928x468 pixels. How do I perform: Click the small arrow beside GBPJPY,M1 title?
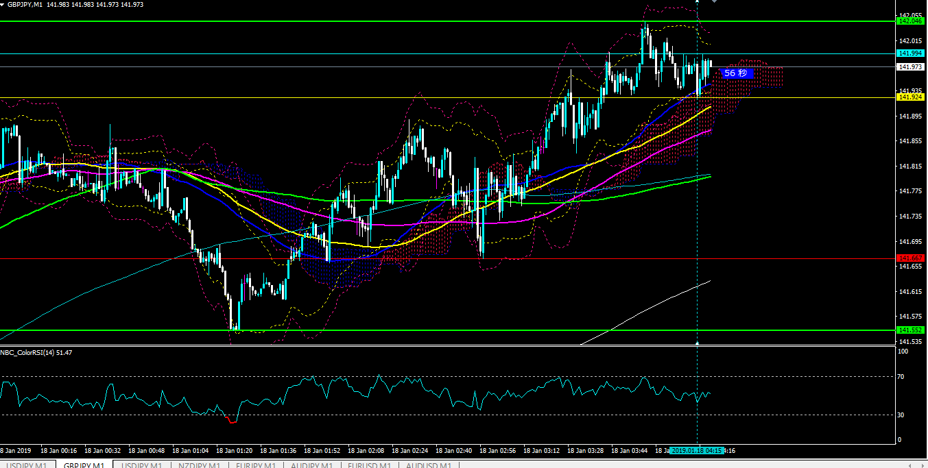3,4
